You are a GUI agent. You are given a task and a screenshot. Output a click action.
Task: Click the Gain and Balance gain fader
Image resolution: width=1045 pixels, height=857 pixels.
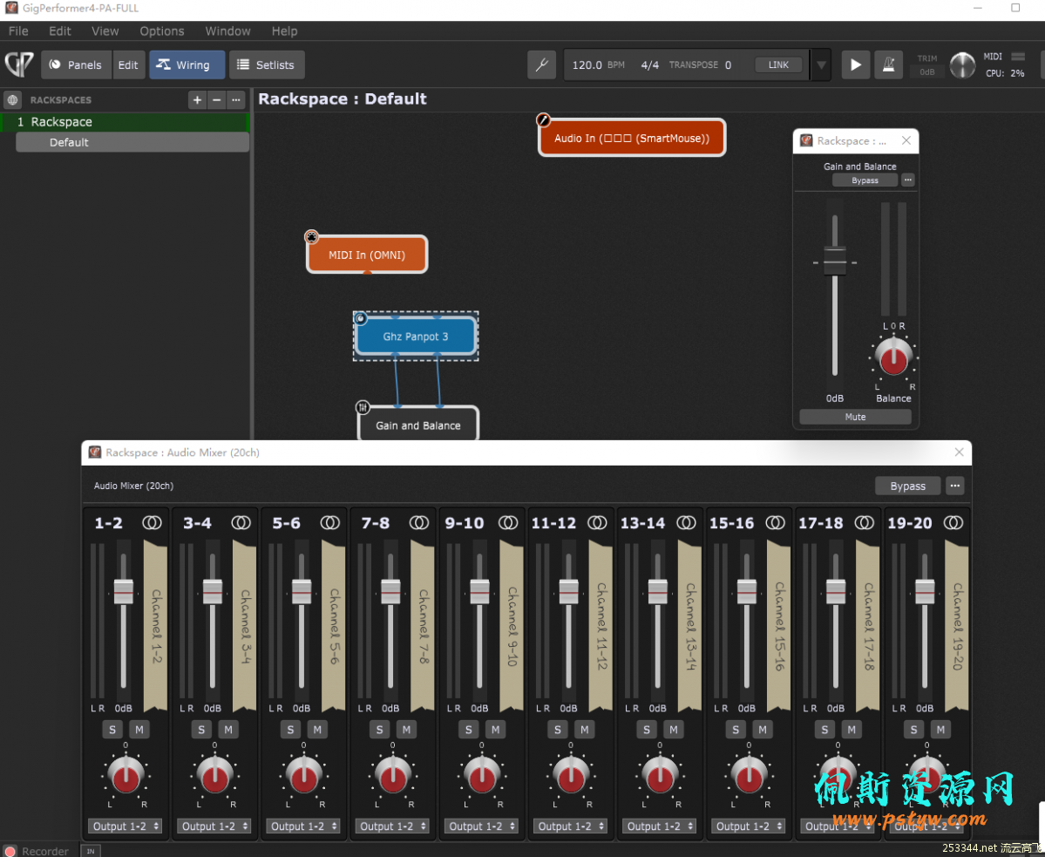pyautogui.click(x=834, y=261)
